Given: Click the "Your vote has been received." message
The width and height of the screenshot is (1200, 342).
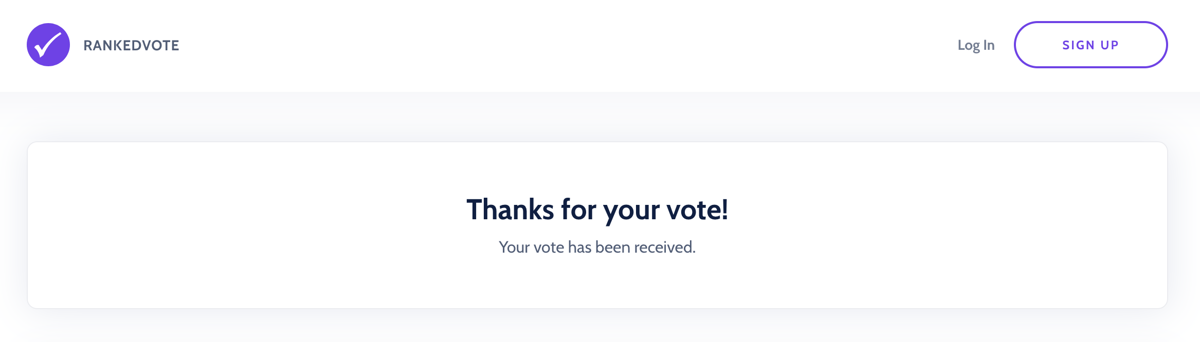Looking at the screenshot, I should click(597, 248).
